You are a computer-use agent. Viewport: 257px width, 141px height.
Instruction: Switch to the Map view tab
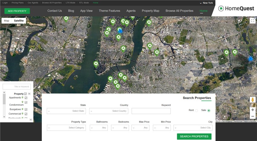point(7,20)
